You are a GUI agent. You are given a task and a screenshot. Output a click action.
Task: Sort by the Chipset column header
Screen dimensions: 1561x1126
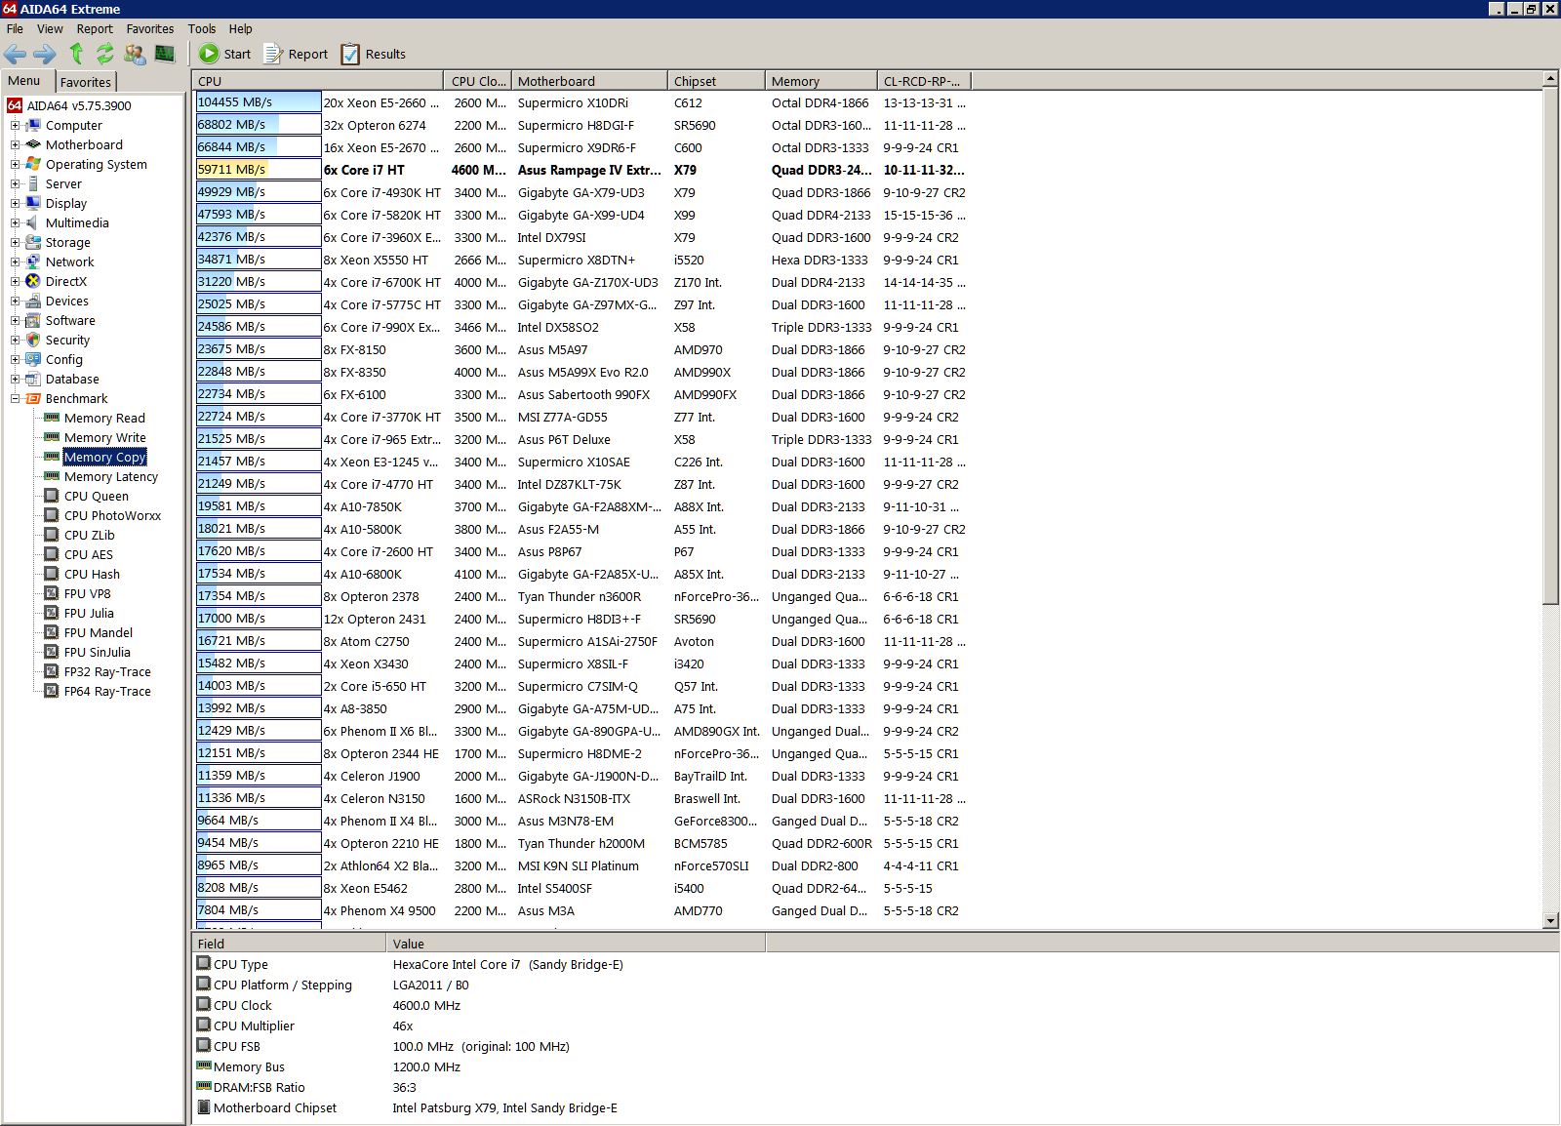coord(716,81)
